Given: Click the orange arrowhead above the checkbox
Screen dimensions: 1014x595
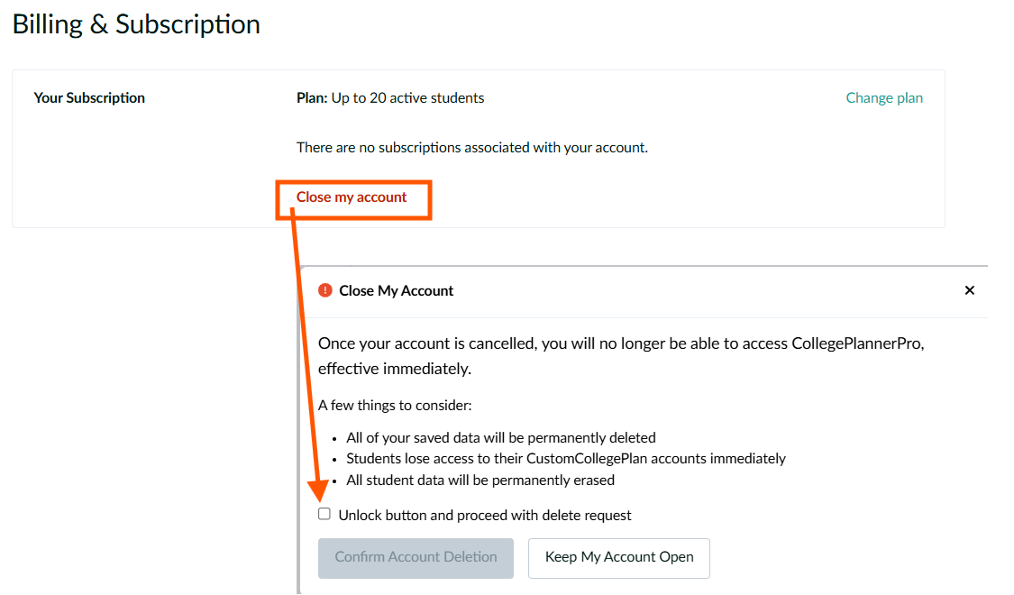Looking at the screenshot, I should 319,491.
